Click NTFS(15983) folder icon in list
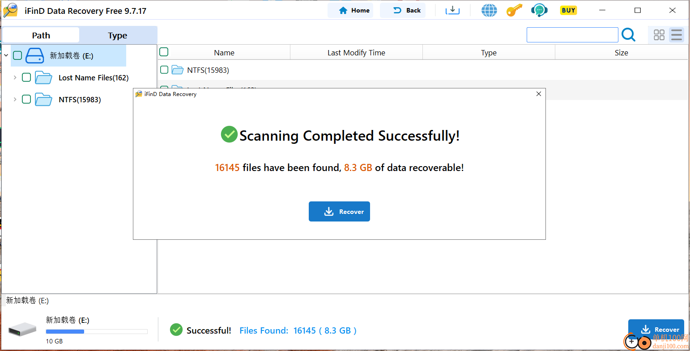 [178, 70]
